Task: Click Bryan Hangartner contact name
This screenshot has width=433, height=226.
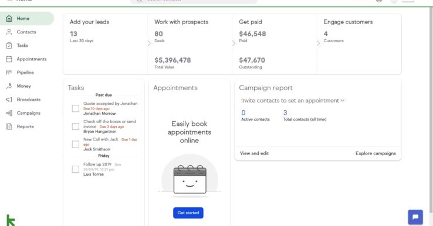Action: click(x=100, y=132)
